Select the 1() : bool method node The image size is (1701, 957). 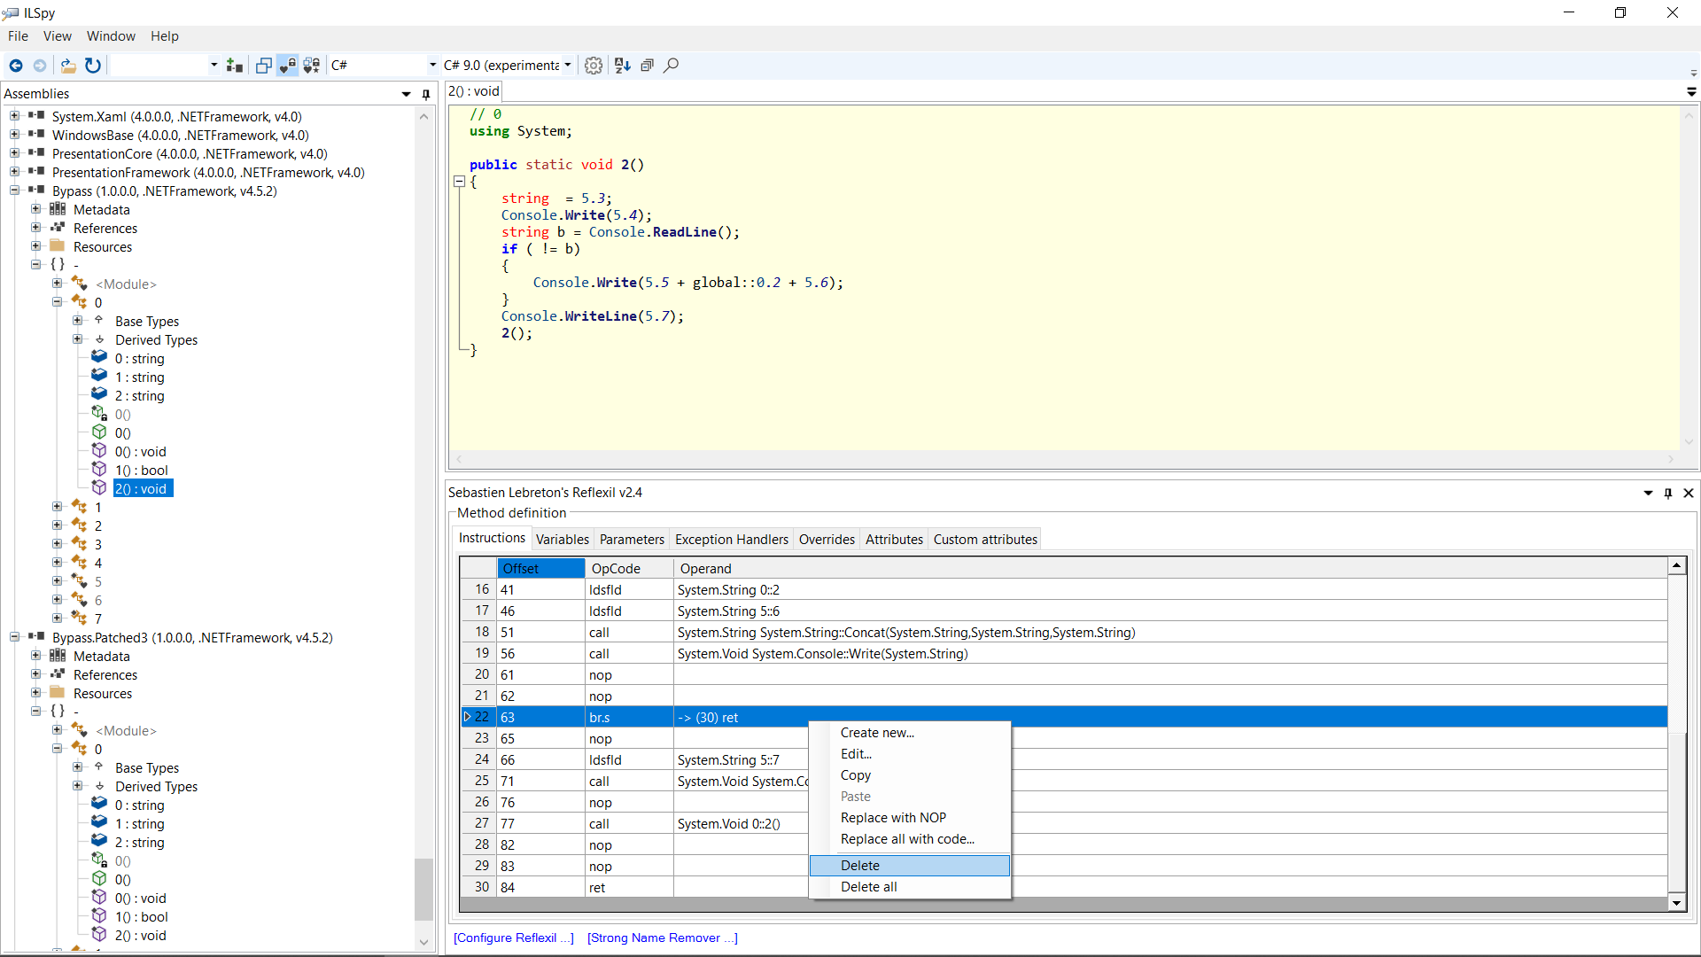click(x=141, y=471)
